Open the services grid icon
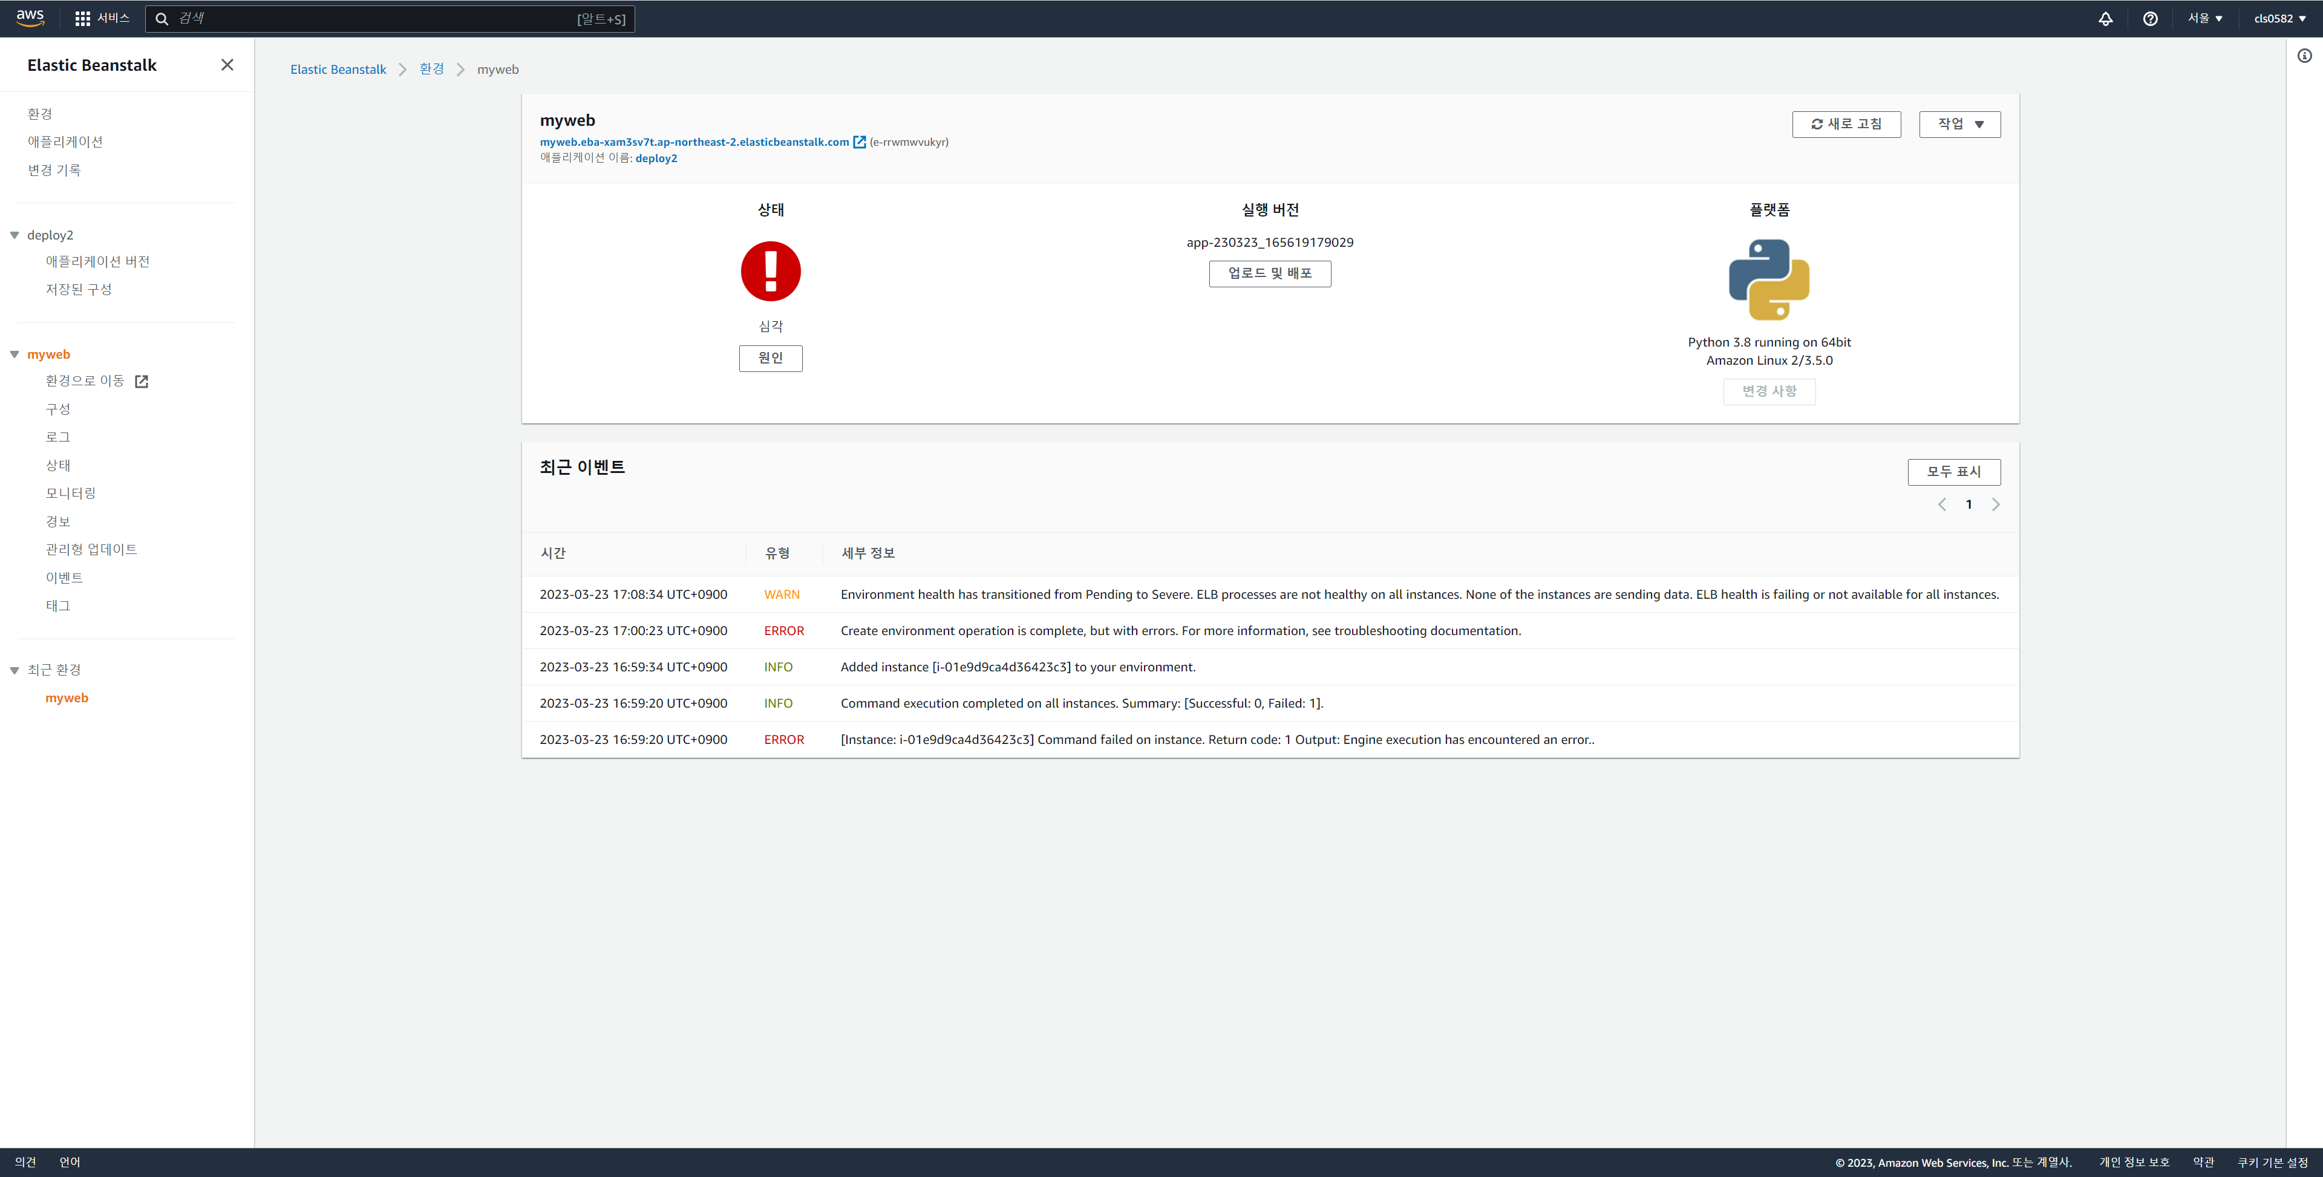 [x=82, y=19]
